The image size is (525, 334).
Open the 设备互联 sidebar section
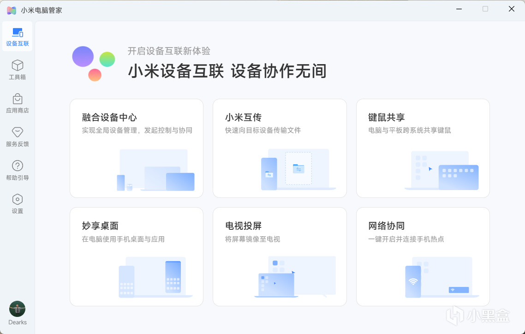coord(18,36)
